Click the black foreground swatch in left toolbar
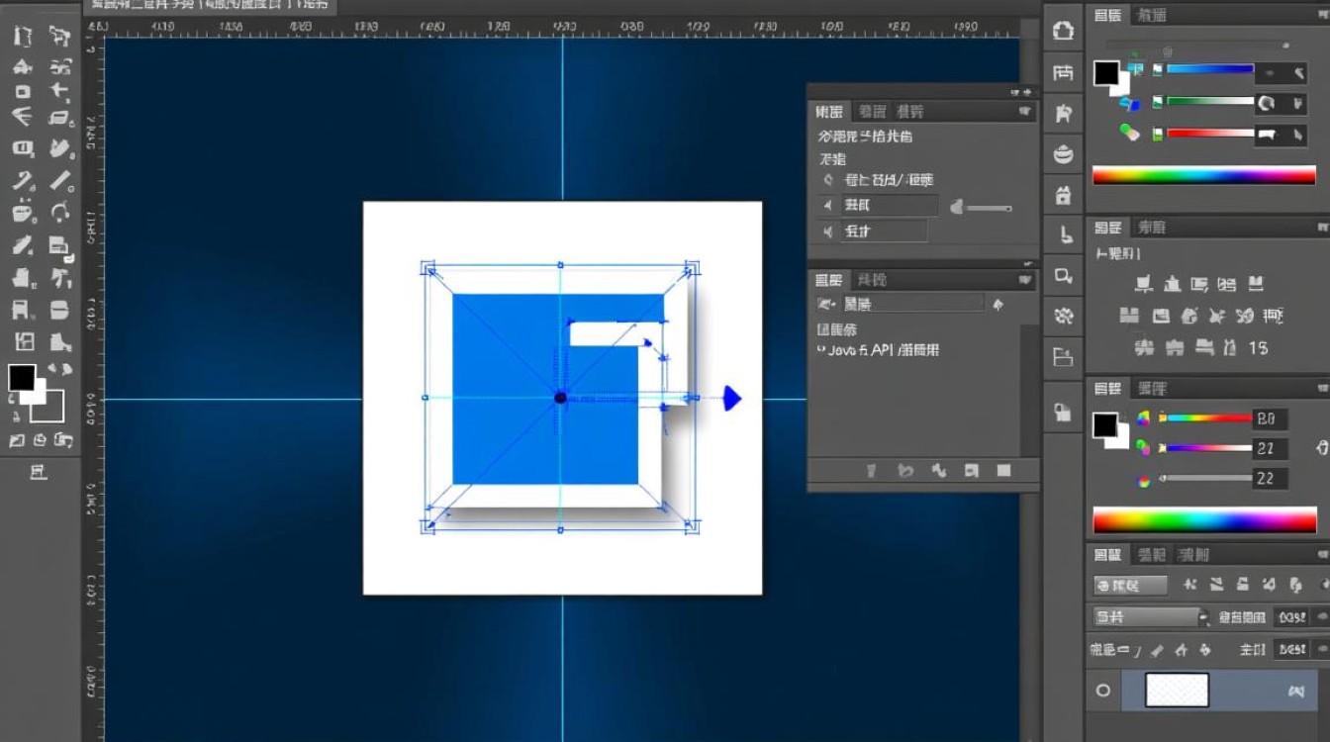The height and width of the screenshot is (742, 1330). point(22,377)
